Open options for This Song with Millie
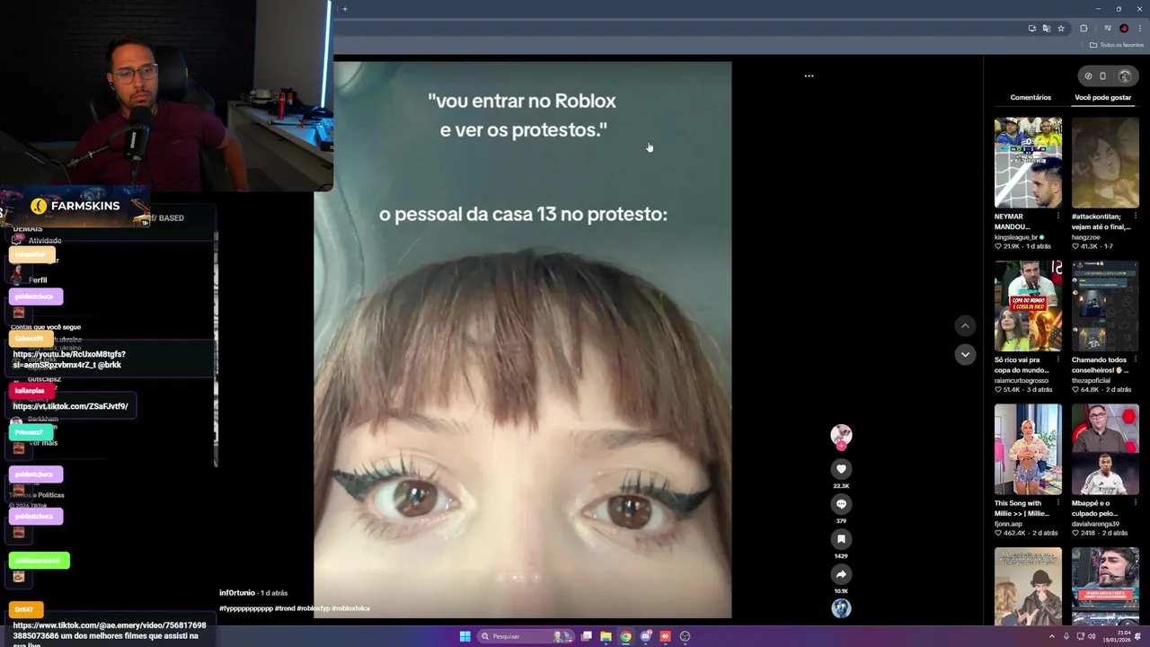This screenshot has width=1150, height=647. coord(1057,503)
